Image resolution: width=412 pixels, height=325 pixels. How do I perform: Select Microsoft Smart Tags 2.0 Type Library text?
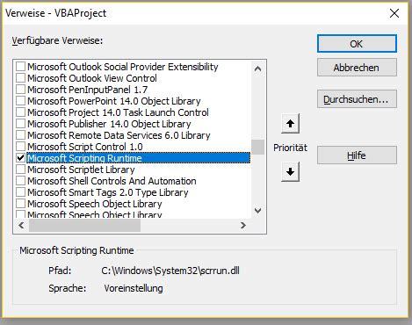108,192
